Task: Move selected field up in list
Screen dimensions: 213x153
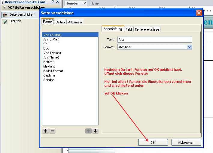Action: point(88,131)
